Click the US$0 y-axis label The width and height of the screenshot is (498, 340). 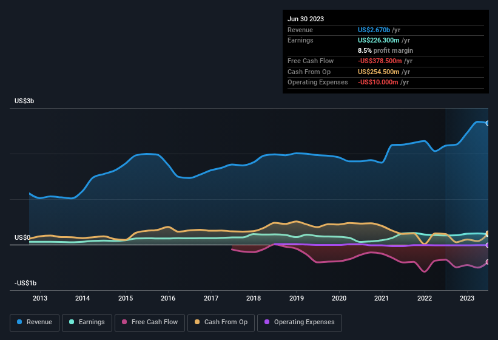[x=22, y=237]
